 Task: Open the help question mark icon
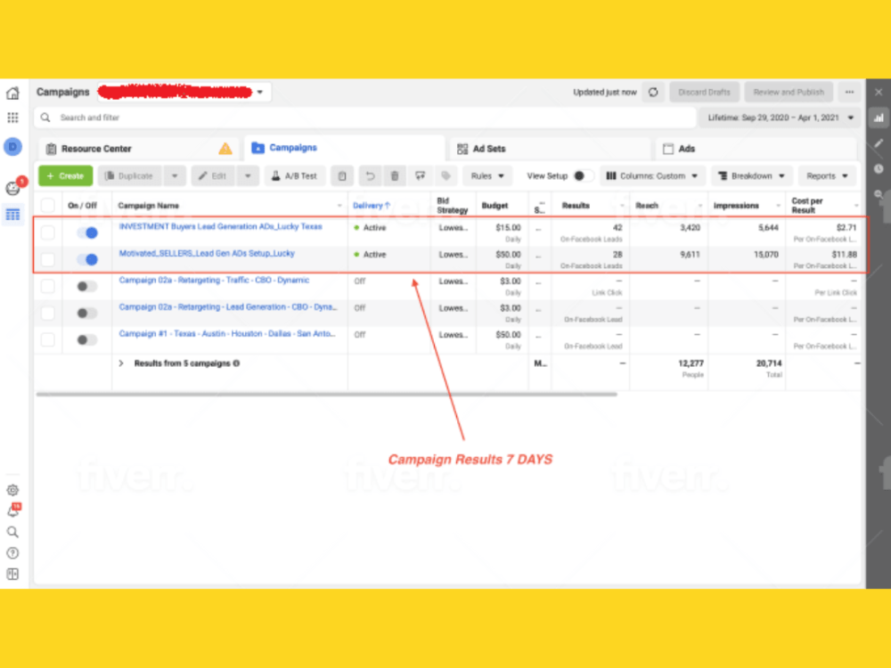[x=12, y=553]
